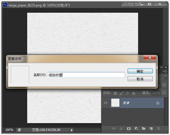Click the 填充 100% value field
This screenshot has height=135, width=170.
pos(156,93)
